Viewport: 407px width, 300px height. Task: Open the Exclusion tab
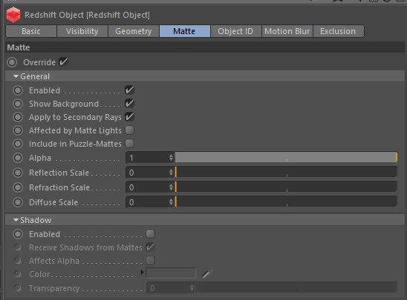point(338,31)
